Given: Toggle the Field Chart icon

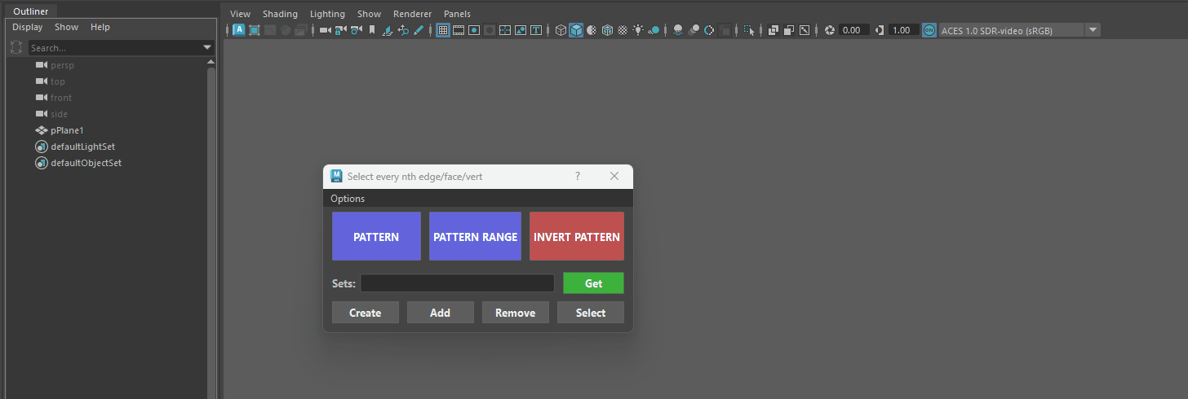Looking at the screenshot, I should coord(505,30).
